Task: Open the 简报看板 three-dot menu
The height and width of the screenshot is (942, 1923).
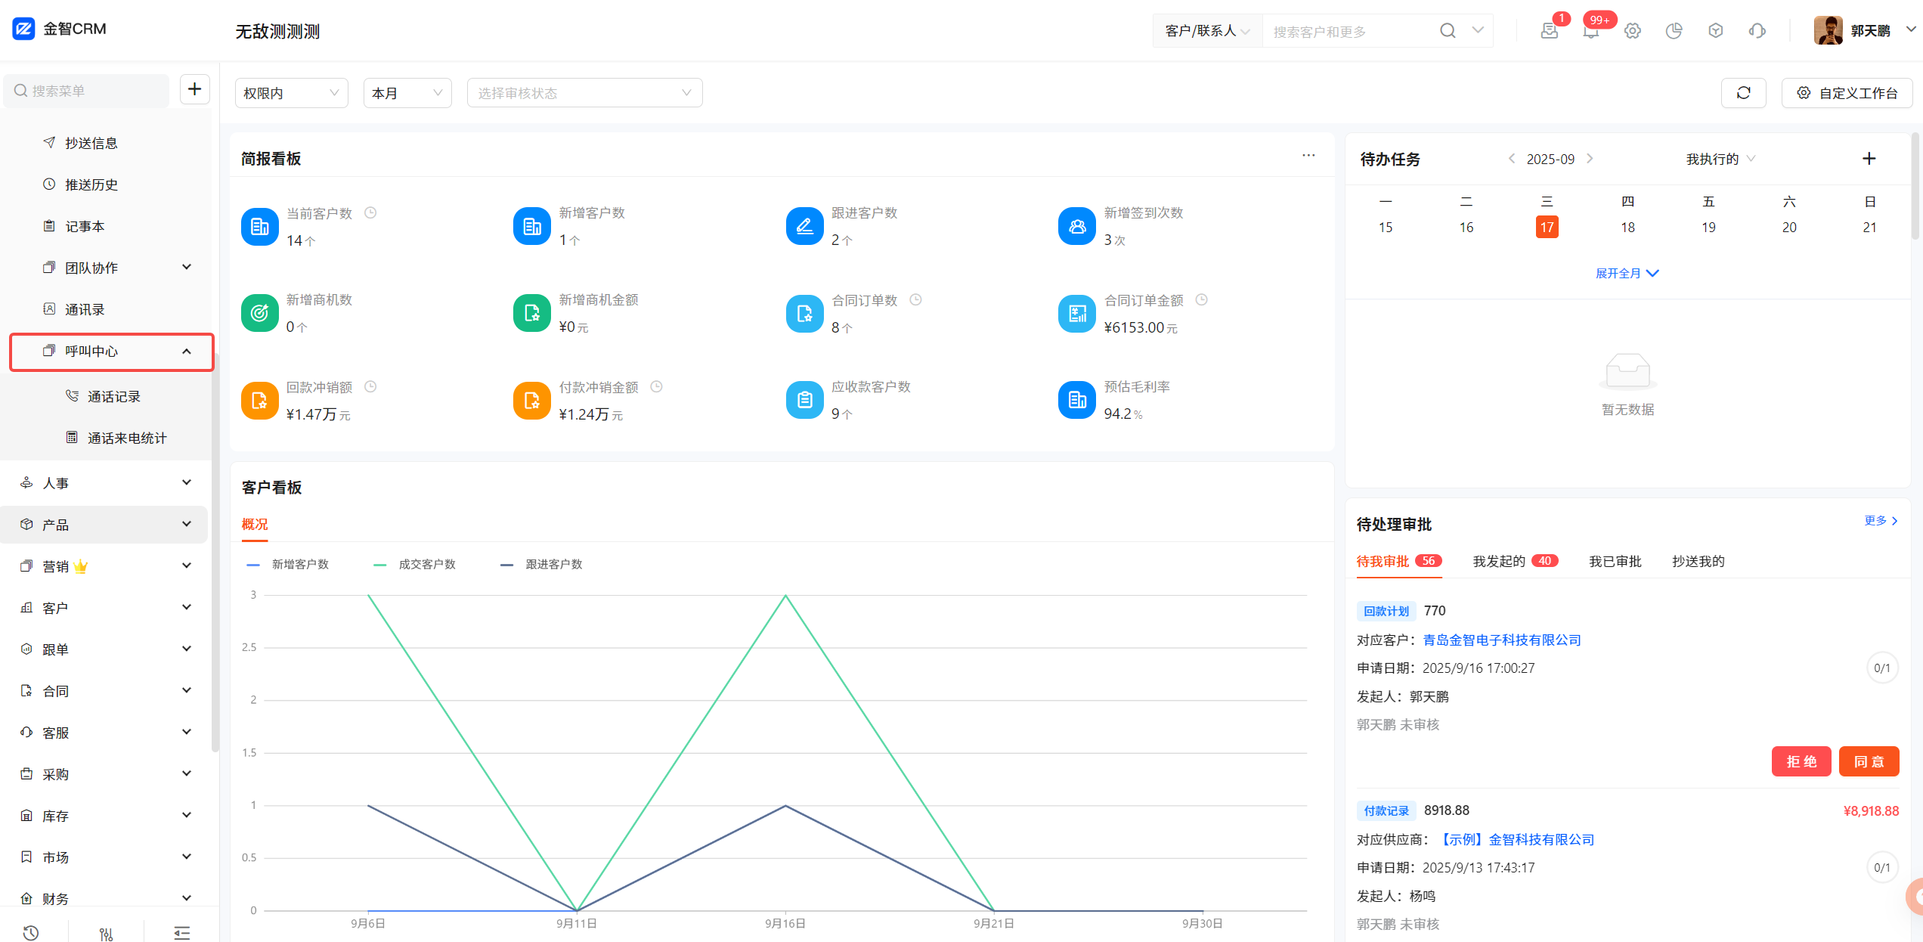Action: 1308,156
